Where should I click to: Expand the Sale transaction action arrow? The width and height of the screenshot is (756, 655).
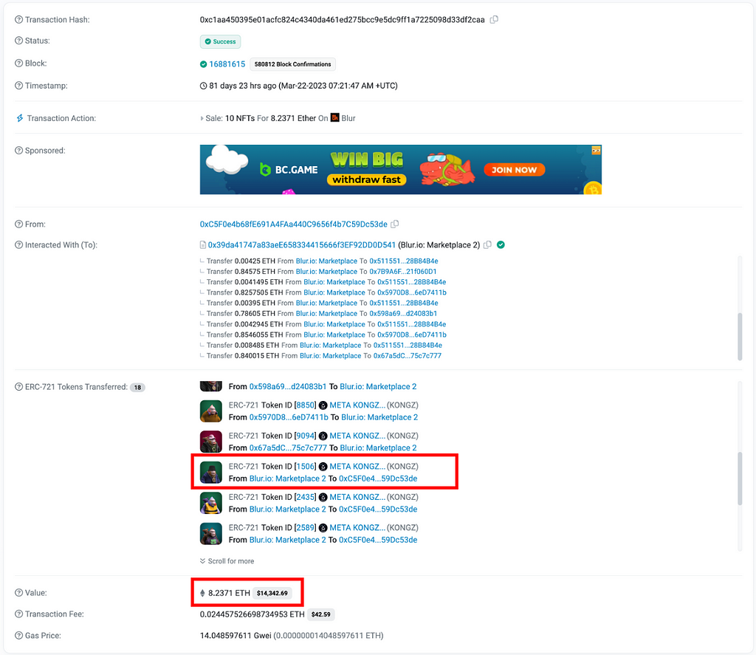tap(202, 118)
